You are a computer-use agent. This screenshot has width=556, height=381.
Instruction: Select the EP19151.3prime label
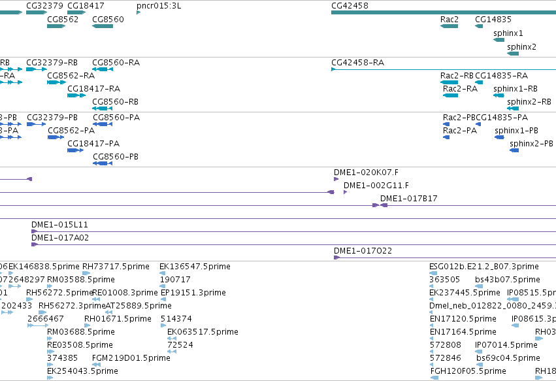click(x=193, y=293)
